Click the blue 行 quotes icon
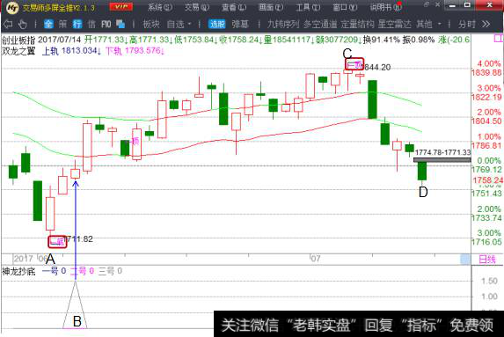Image resolution: width=504 pixels, height=337 pixels. [77, 24]
